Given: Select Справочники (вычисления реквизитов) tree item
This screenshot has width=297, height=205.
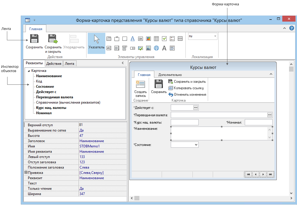Looking at the screenshot, I should click(x=68, y=102).
